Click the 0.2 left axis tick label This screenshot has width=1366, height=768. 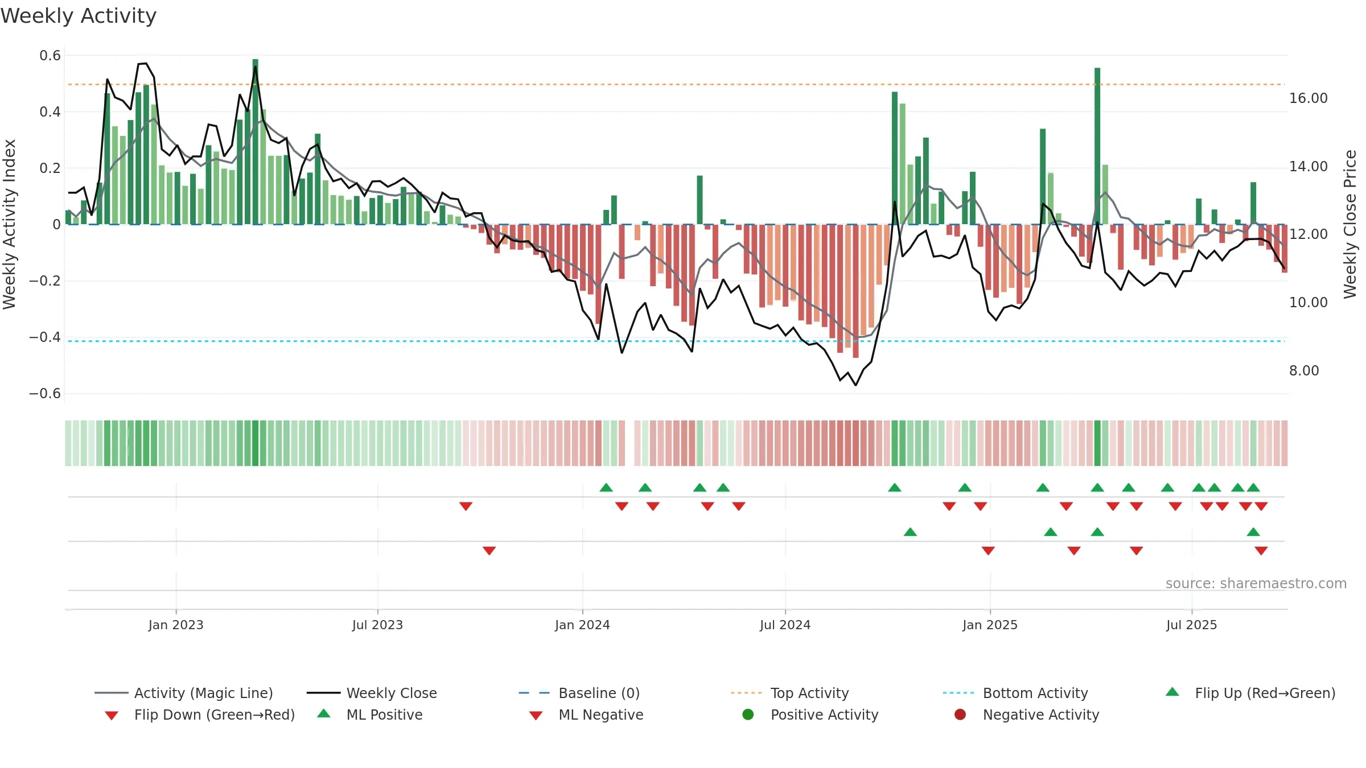coord(50,168)
